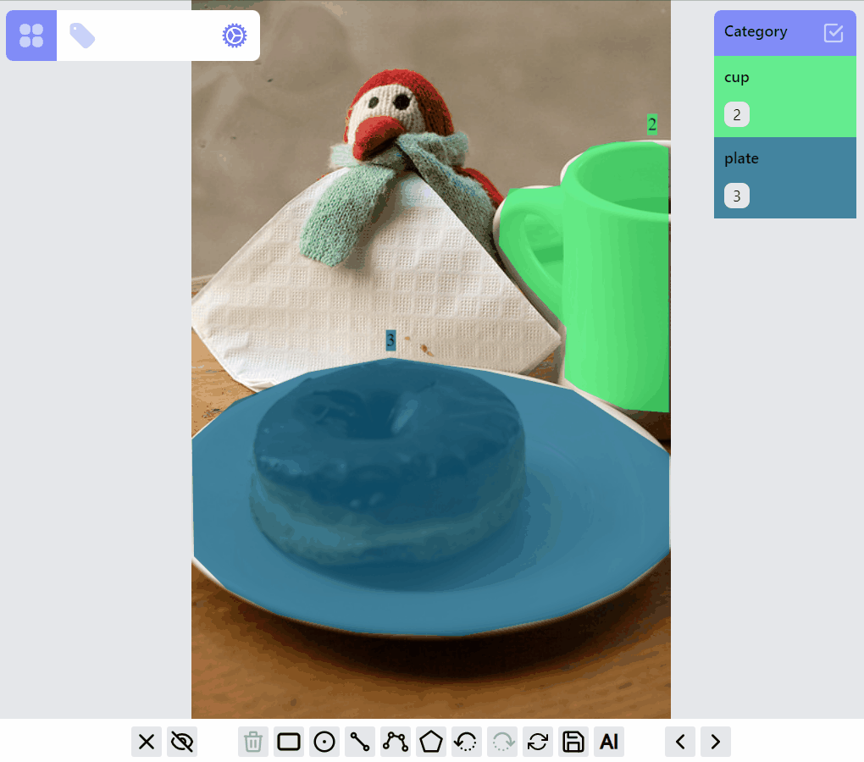Delete annotation using the trash icon

click(x=253, y=742)
